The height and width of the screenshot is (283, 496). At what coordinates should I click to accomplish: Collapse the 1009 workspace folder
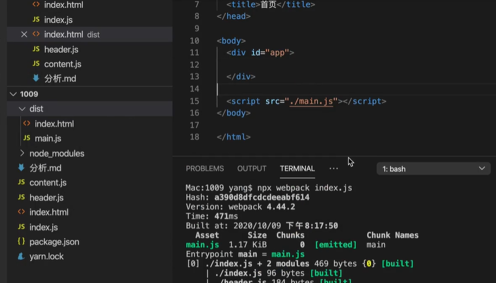click(13, 94)
